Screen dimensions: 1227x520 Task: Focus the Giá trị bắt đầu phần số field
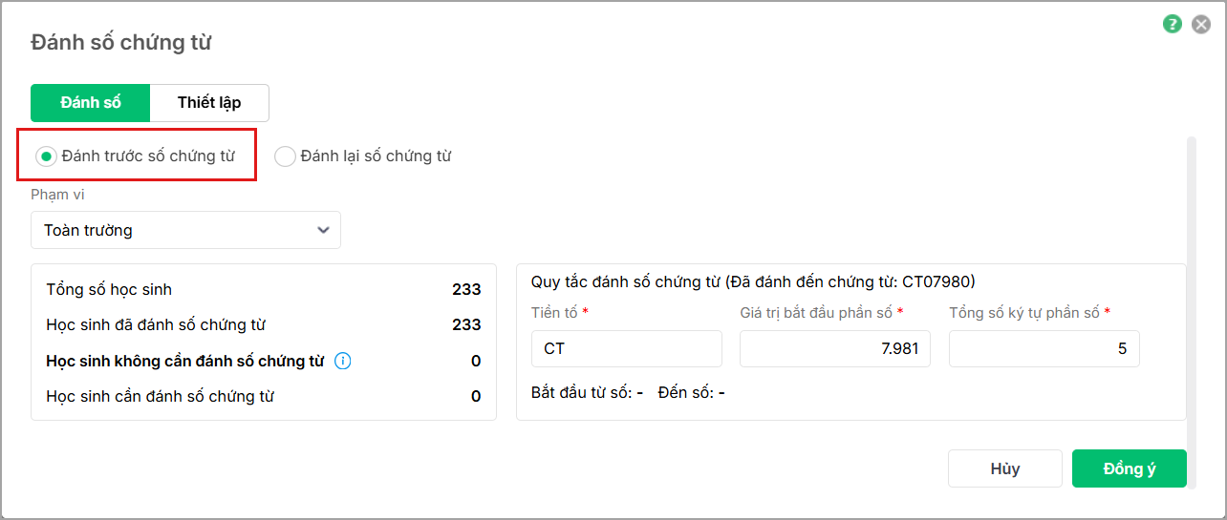(834, 349)
